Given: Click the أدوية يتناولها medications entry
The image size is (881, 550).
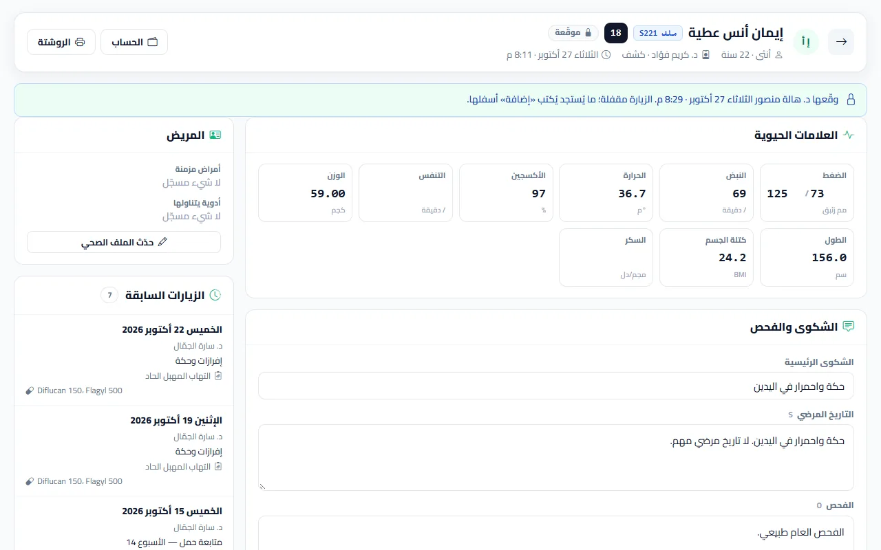Looking at the screenshot, I should pyautogui.click(x=124, y=210).
